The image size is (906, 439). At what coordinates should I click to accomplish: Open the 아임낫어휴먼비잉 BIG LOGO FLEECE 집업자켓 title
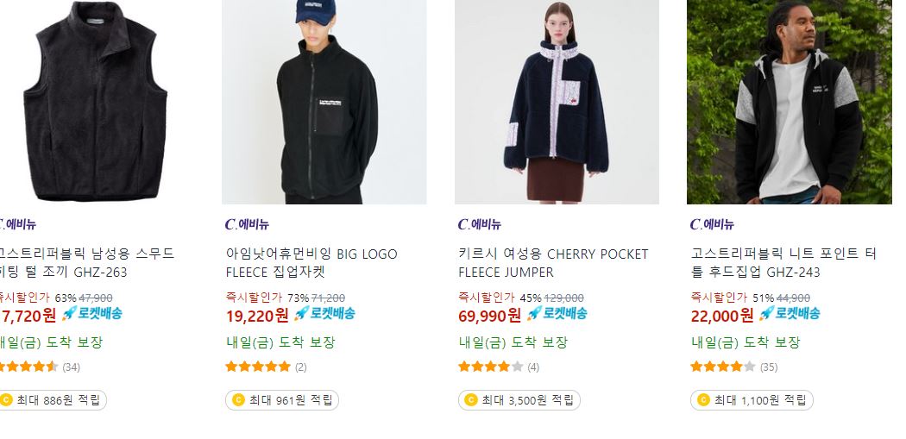[x=311, y=263]
